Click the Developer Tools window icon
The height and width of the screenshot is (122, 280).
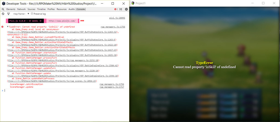click(x=3, y=4)
